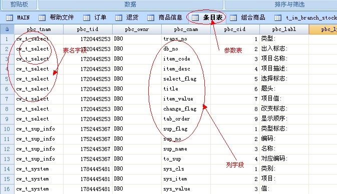
Task: Click the pbc_cnam column header
Action: click(186, 29)
